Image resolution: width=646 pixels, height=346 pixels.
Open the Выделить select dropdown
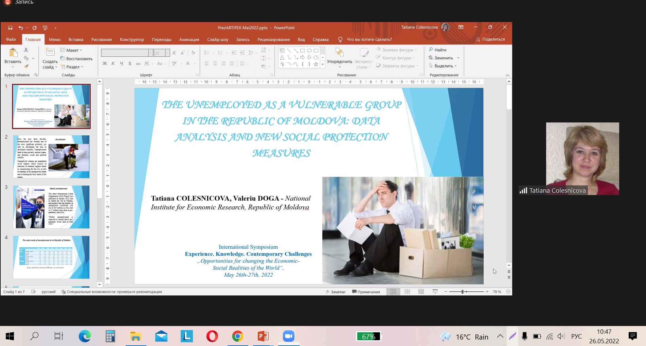point(443,66)
